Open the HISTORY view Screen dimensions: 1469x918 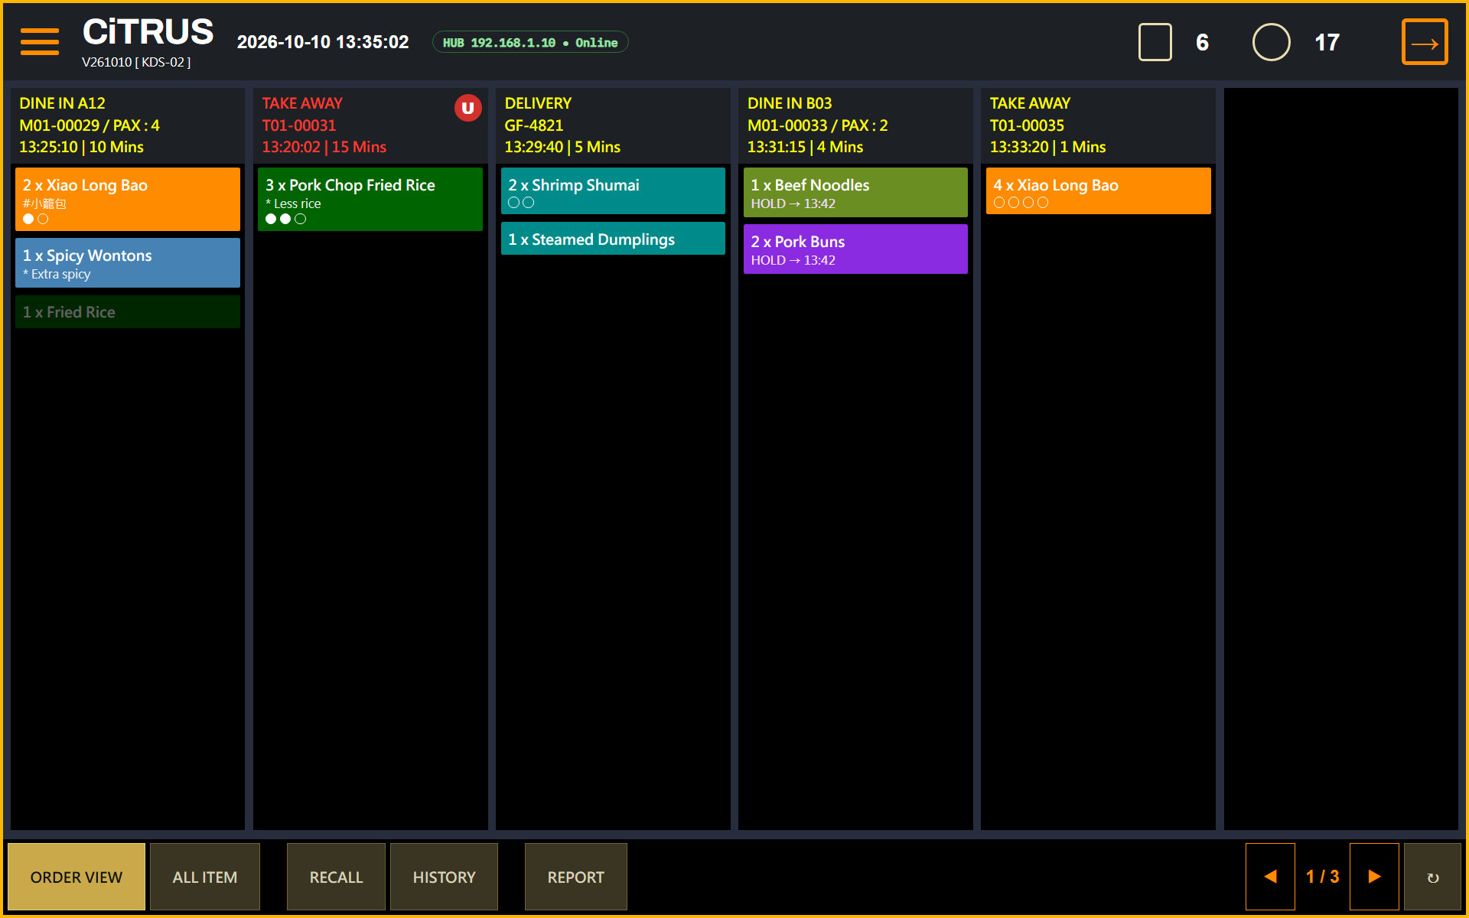pyautogui.click(x=444, y=877)
